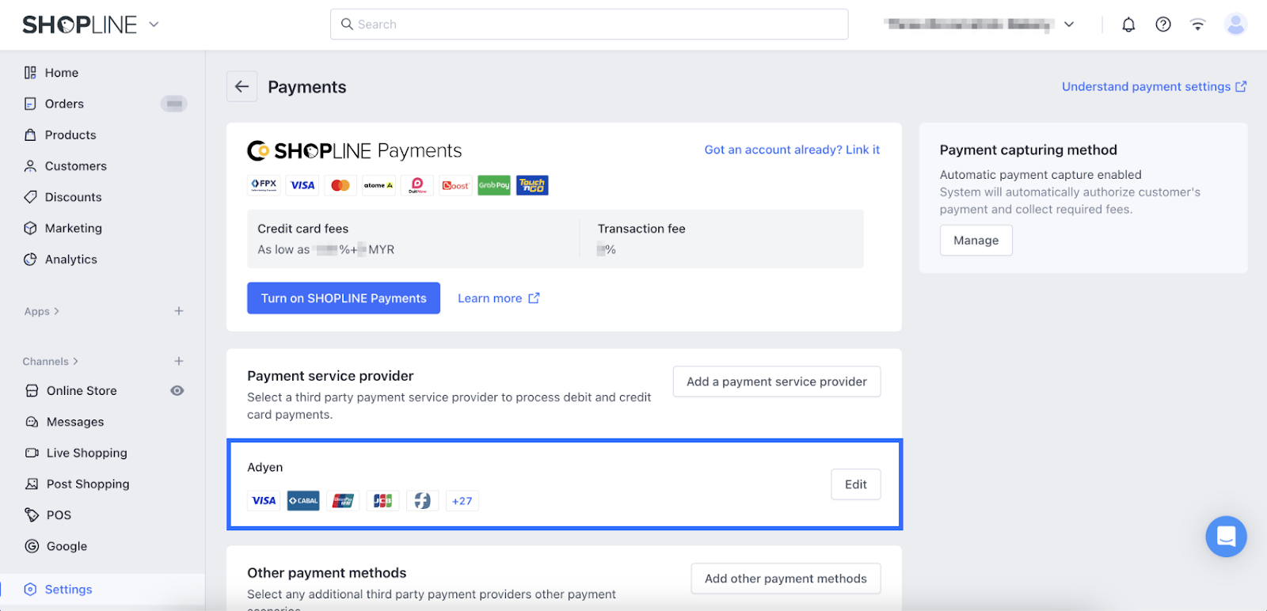The image size is (1267, 611).
Task: Click the notification bell icon
Action: tap(1128, 25)
